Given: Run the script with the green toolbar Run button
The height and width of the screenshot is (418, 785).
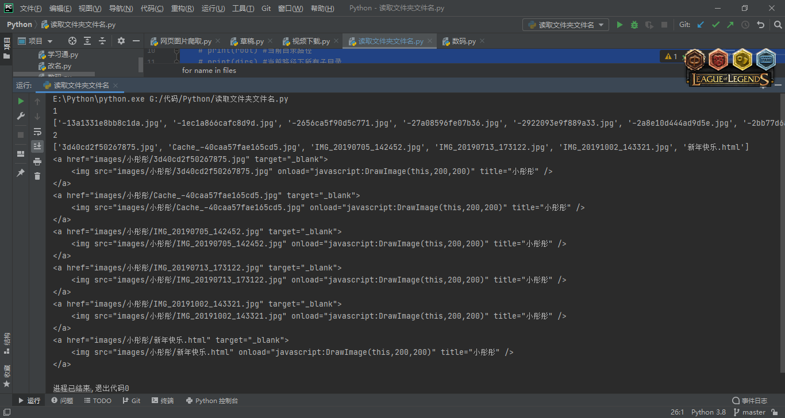Looking at the screenshot, I should (x=619, y=25).
